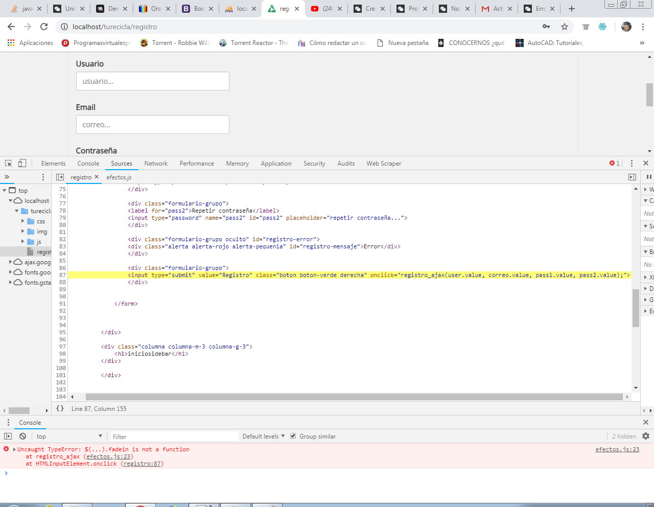Expand the css folder in tree
Image resolution: width=654 pixels, height=507 pixels.
coord(23,221)
